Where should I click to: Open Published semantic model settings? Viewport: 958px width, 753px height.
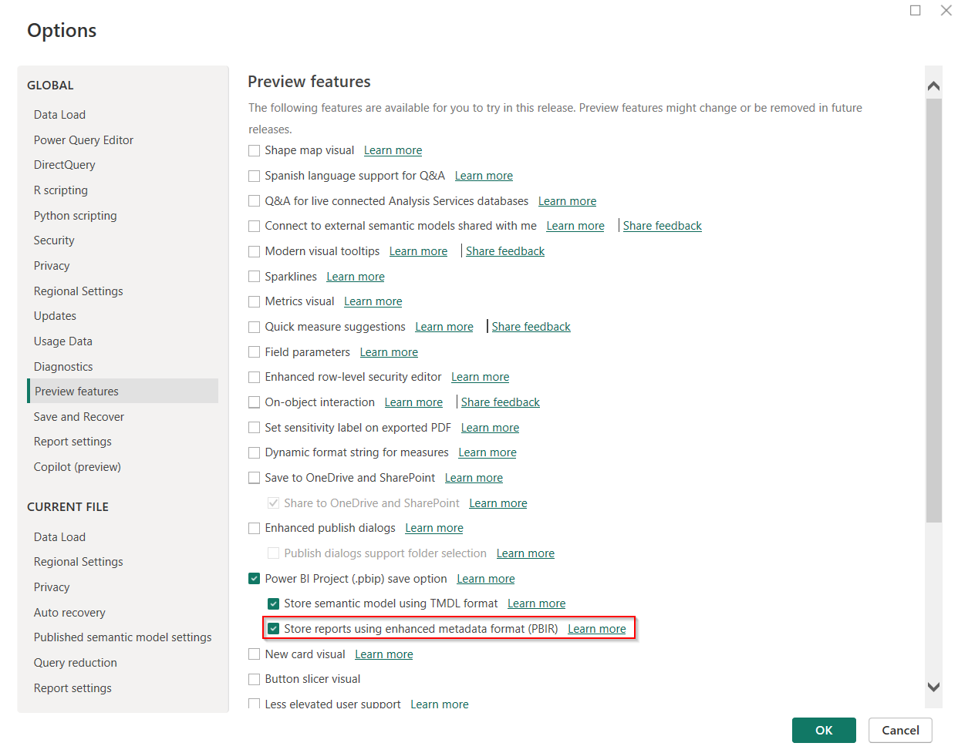123,637
